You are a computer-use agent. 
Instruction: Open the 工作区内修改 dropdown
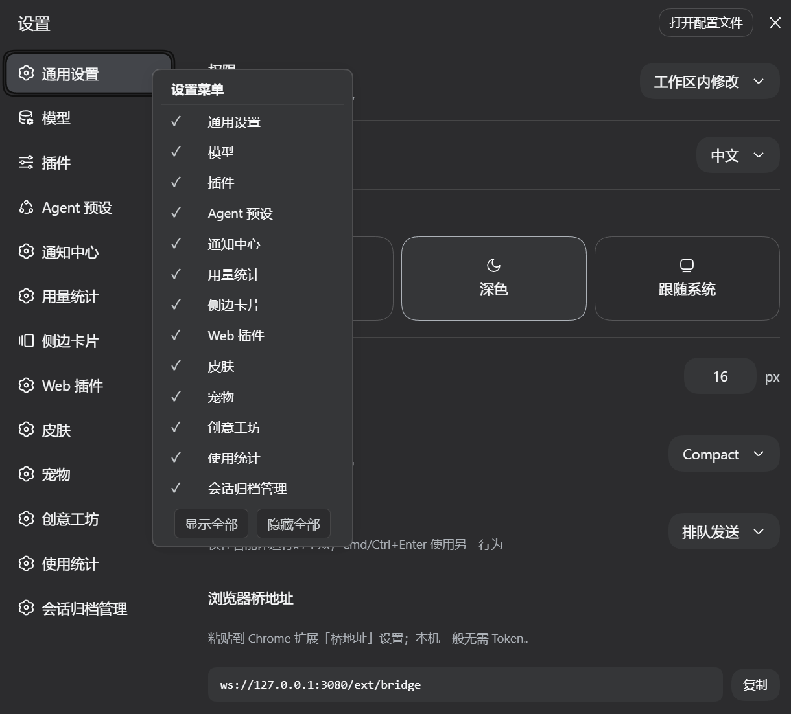click(x=709, y=81)
